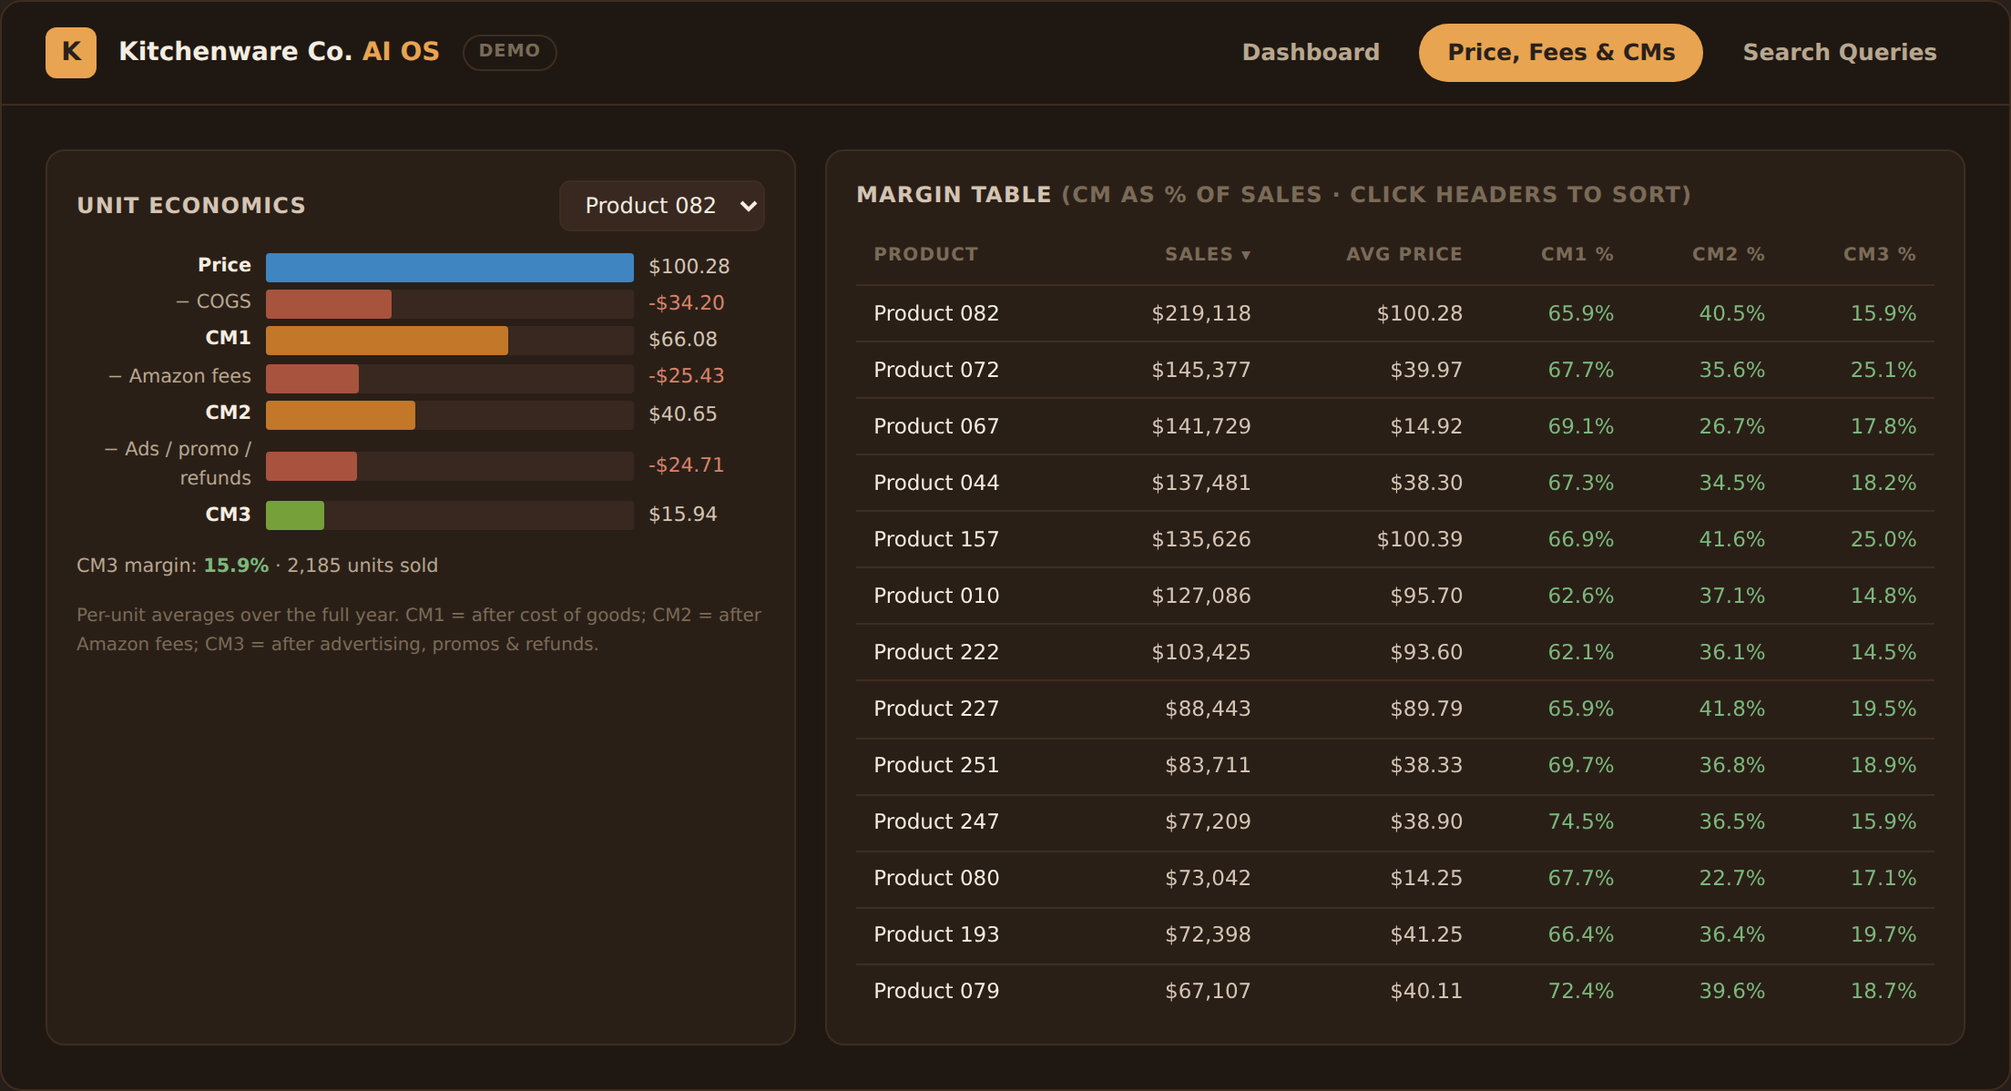Click the orange CM1 bar

[387, 340]
